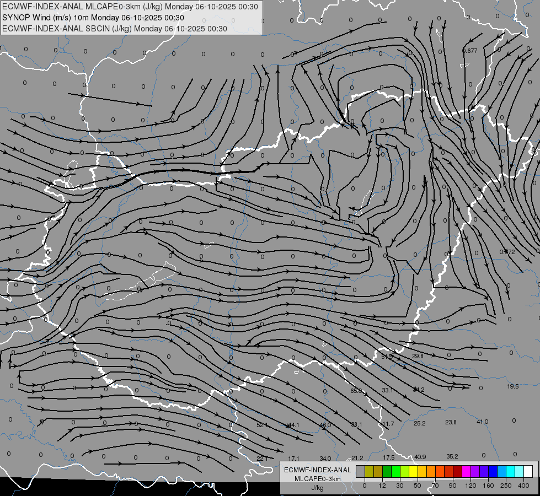540x496 pixels.
Task: Click the legend tick value 120
Action: [x=471, y=486]
